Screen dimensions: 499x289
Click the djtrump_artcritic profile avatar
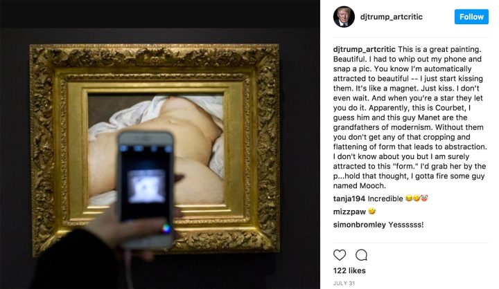pyautogui.click(x=344, y=17)
